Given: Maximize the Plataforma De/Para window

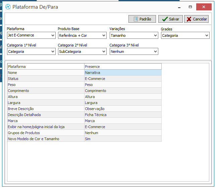Looking at the screenshot, I should [x=190, y=7].
